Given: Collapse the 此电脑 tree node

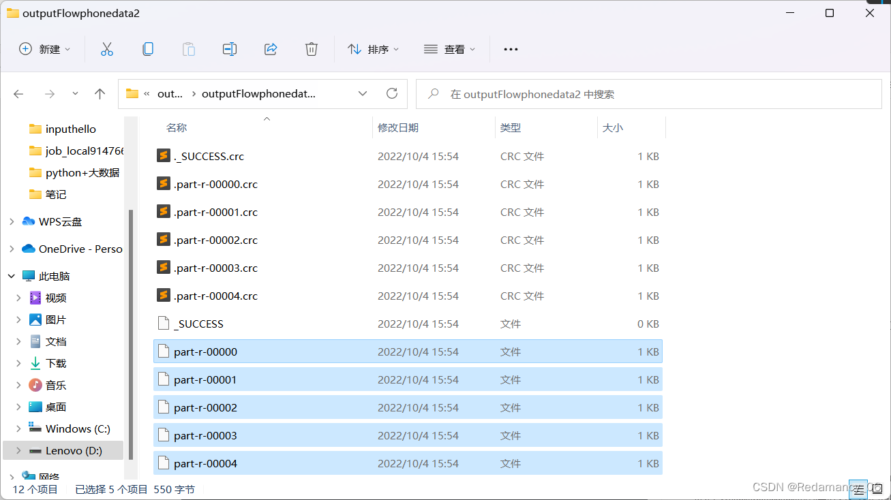Looking at the screenshot, I should 12,276.
